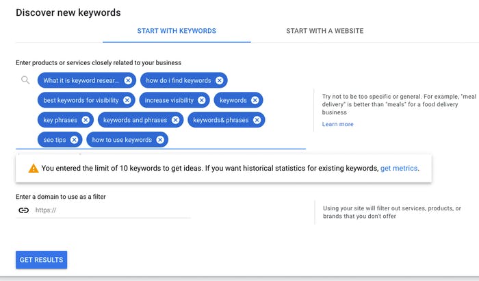Delete the "keywords and phrases" chip

(175, 120)
